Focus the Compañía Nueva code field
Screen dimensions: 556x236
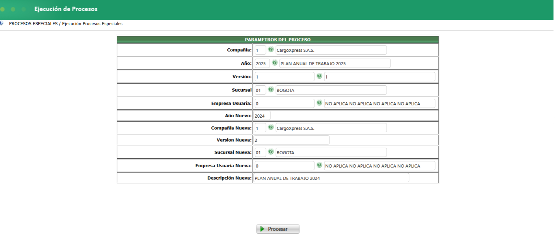click(260, 128)
